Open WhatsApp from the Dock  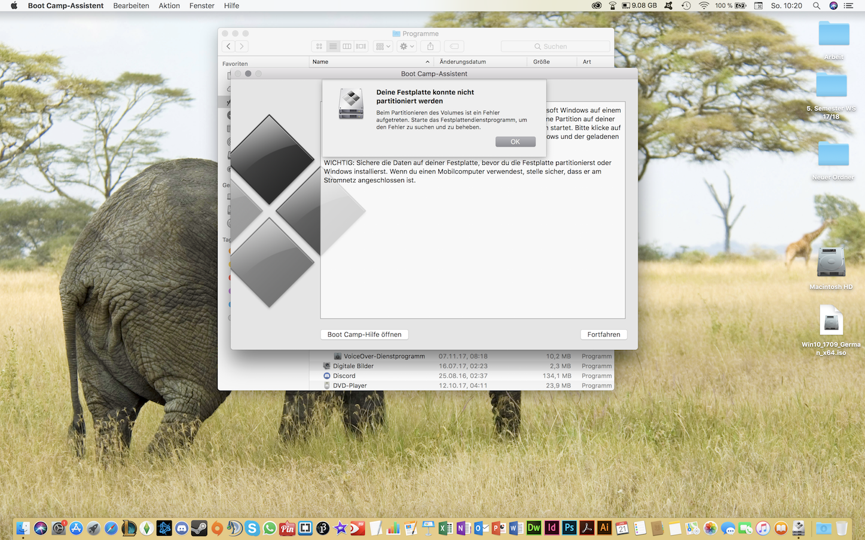point(270,528)
